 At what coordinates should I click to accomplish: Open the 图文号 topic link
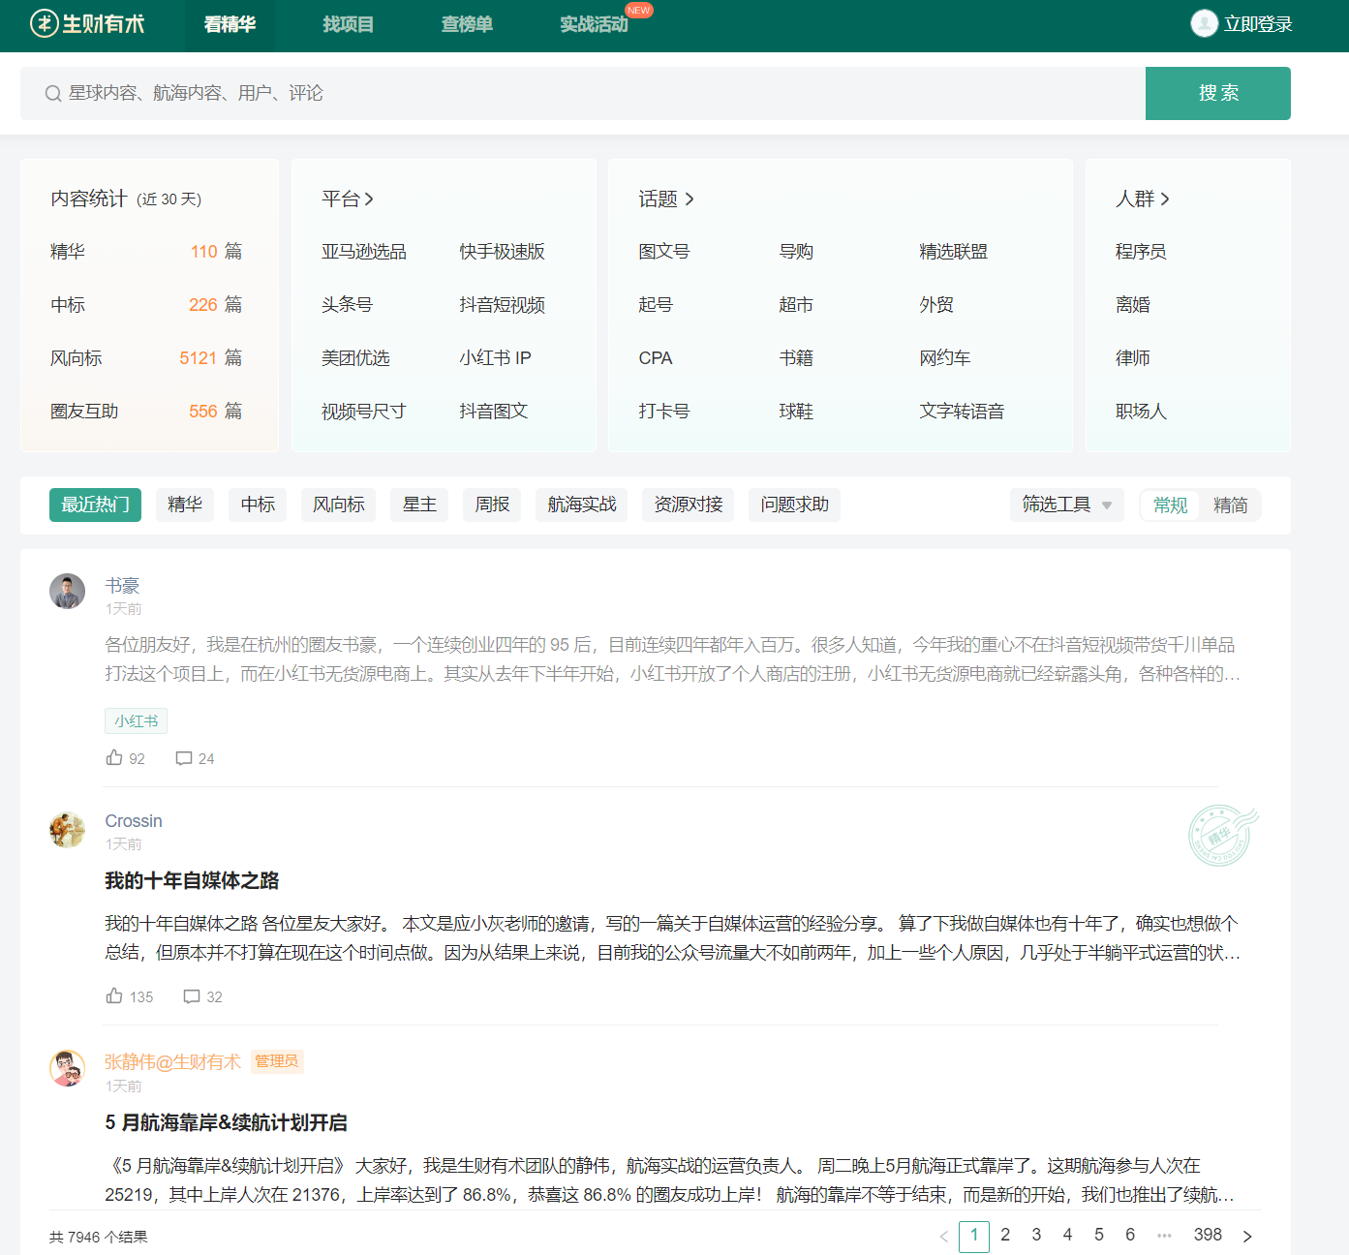click(664, 252)
